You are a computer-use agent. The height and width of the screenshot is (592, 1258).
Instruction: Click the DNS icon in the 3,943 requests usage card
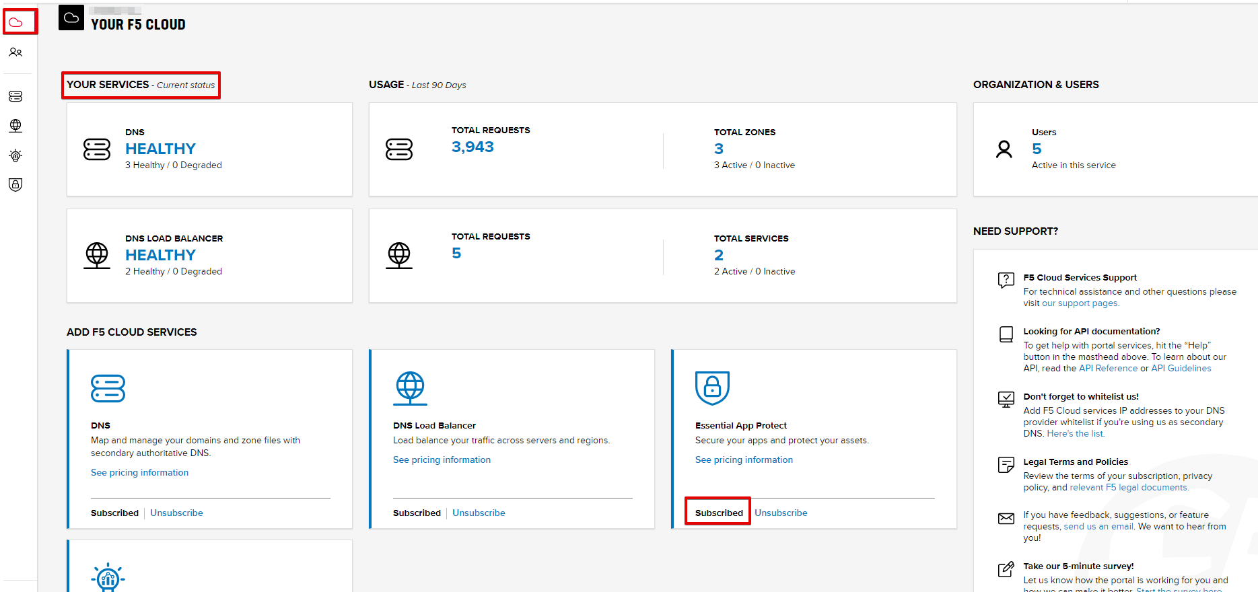click(399, 149)
